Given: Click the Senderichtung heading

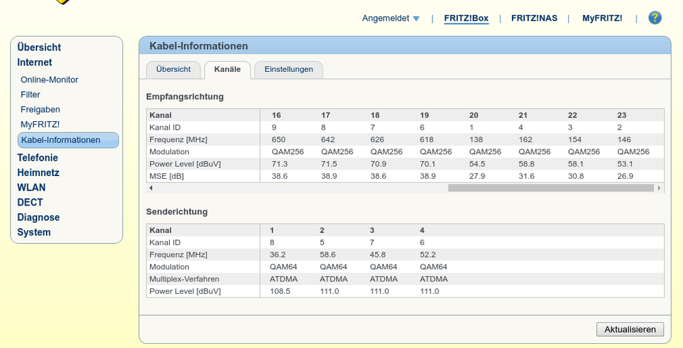Looking at the screenshot, I should coord(177,212).
